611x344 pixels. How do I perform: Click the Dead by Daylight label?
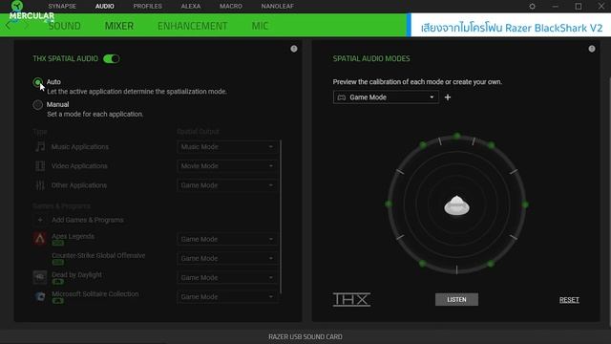click(76, 274)
